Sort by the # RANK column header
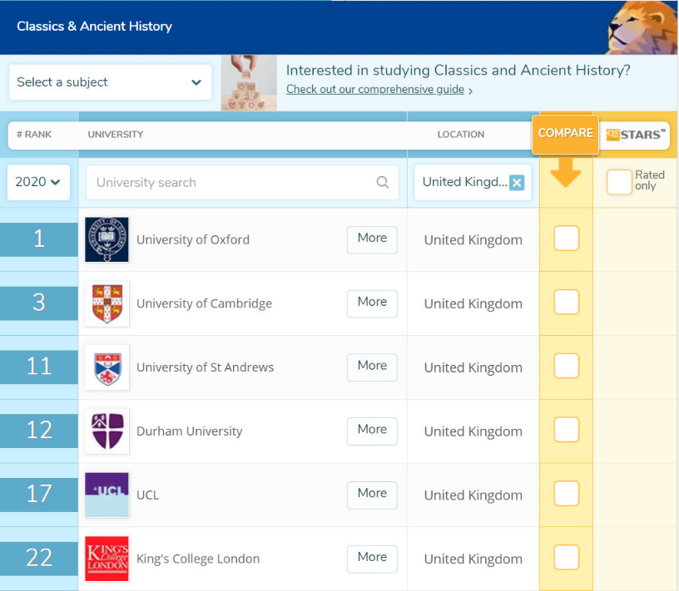The width and height of the screenshot is (679, 591). [34, 135]
